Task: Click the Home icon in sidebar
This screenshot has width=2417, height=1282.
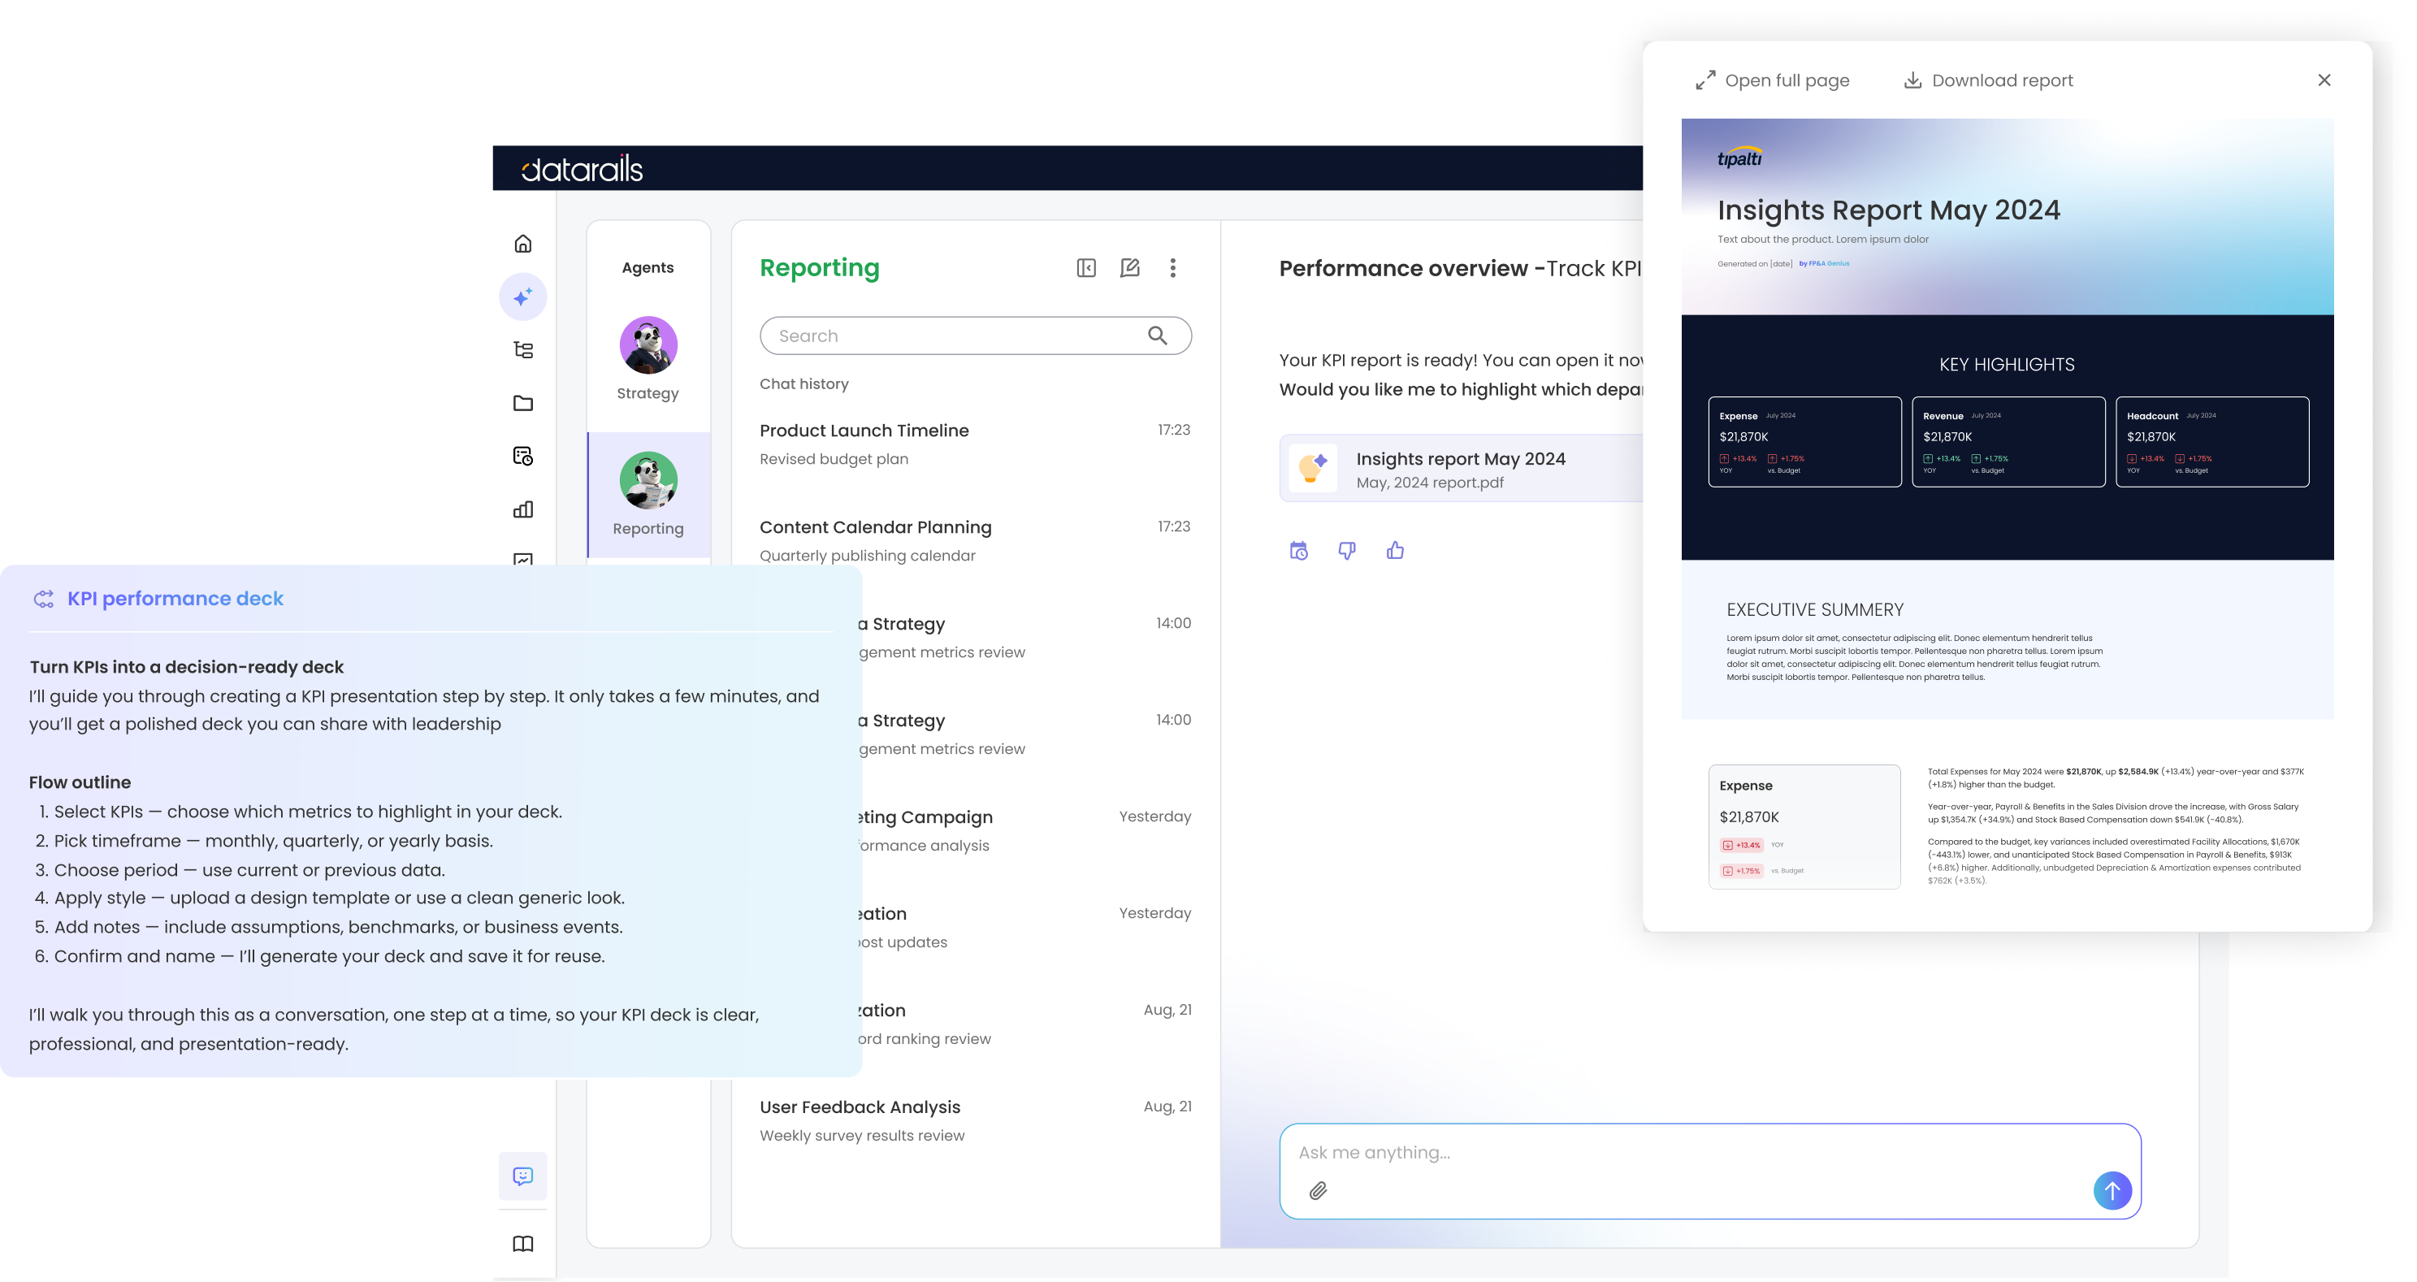Action: coord(522,244)
